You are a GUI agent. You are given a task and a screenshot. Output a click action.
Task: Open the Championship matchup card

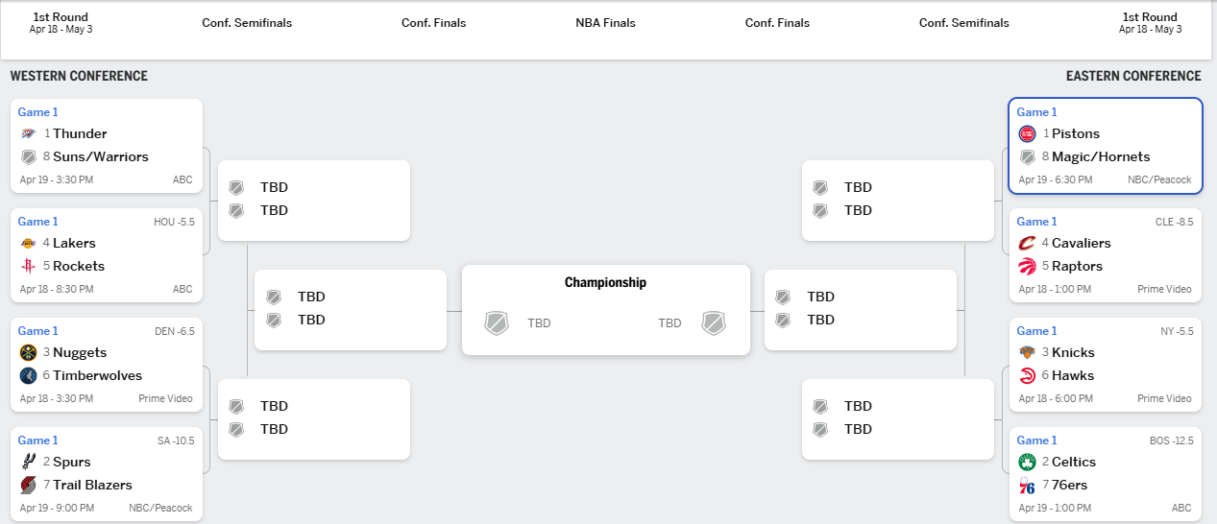(605, 310)
